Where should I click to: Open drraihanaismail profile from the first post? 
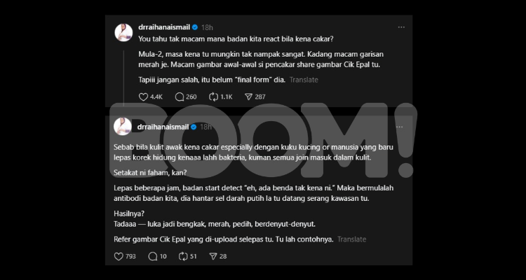[164, 27]
